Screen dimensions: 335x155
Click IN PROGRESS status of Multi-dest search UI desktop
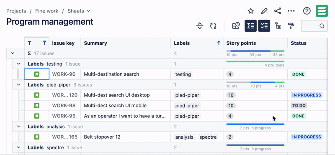[x=307, y=95]
